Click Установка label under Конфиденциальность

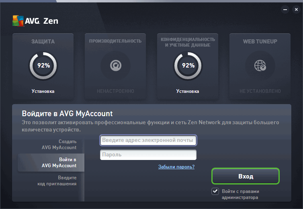(x=188, y=91)
